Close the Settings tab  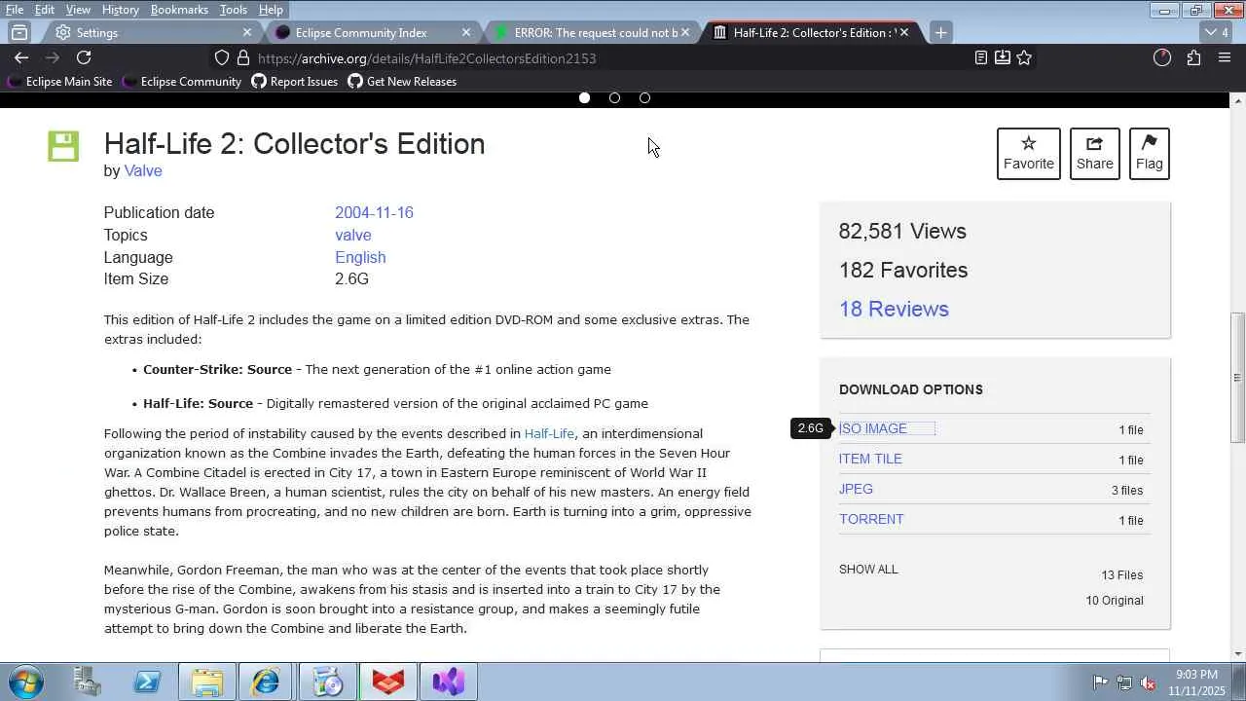pyautogui.click(x=247, y=32)
